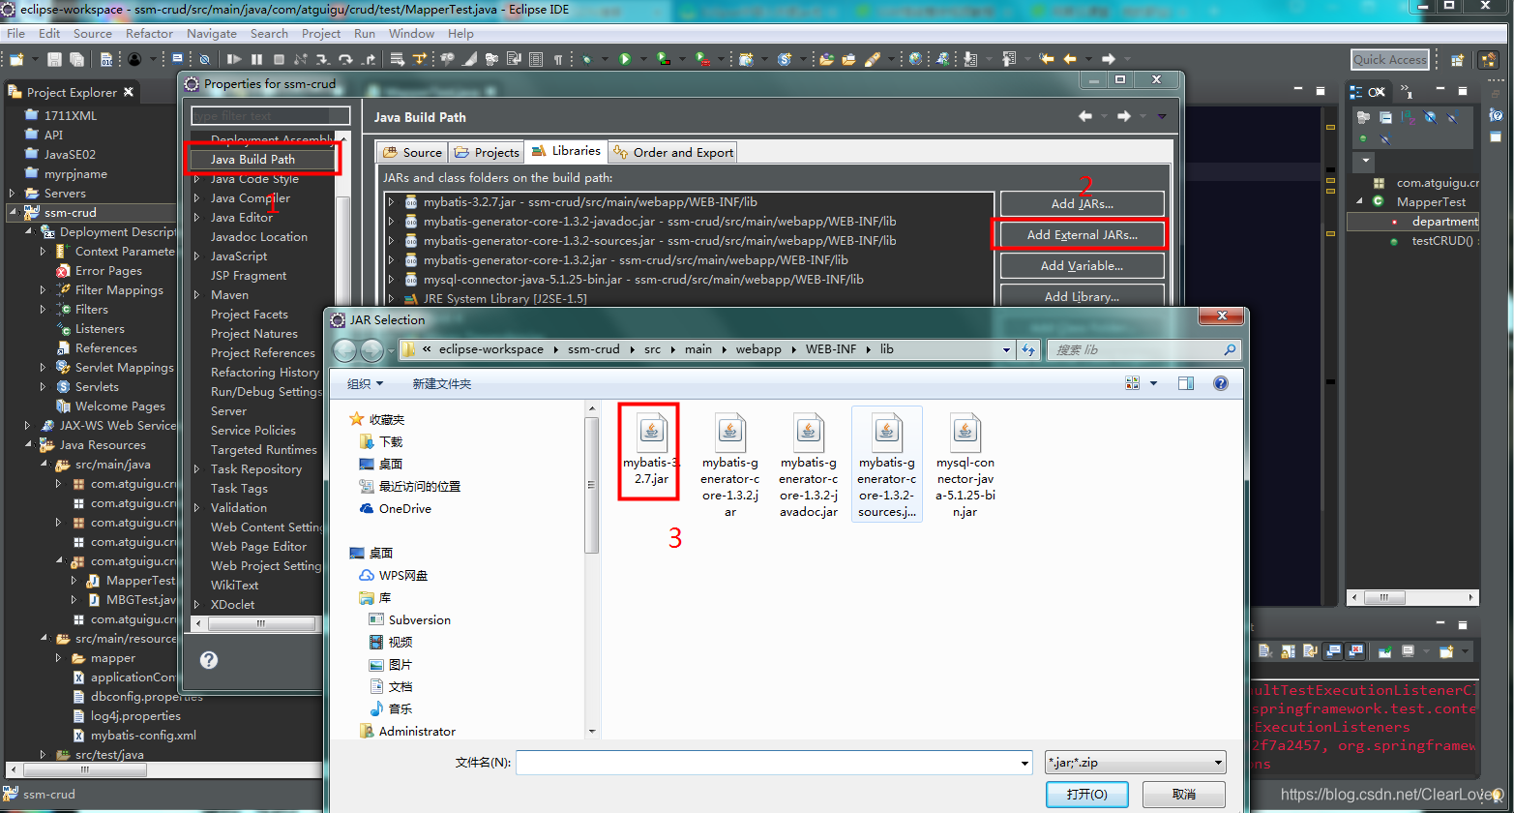The height and width of the screenshot is (813, 1514).
Task: Open the Window menu
Action: coord(411,33)
